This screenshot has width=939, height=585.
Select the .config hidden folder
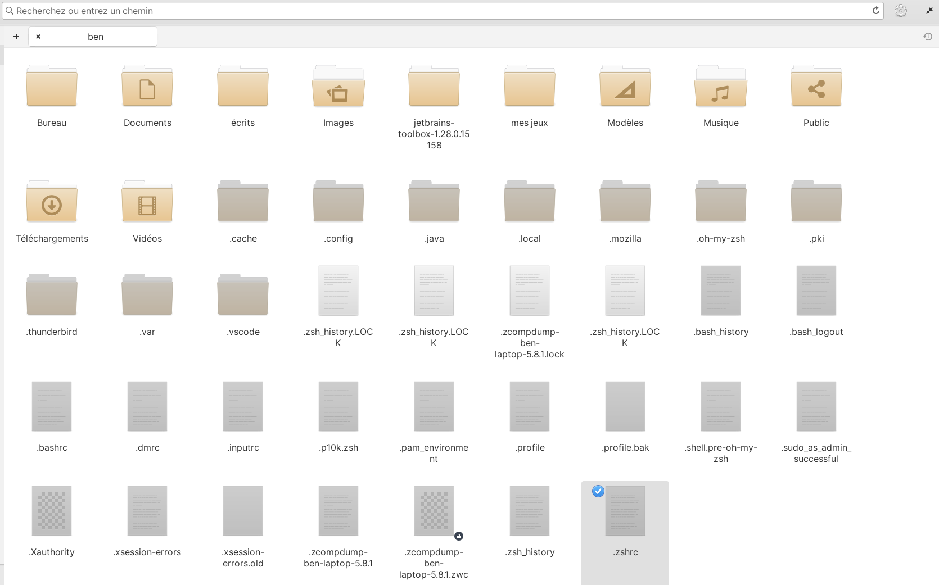point(338,202)
